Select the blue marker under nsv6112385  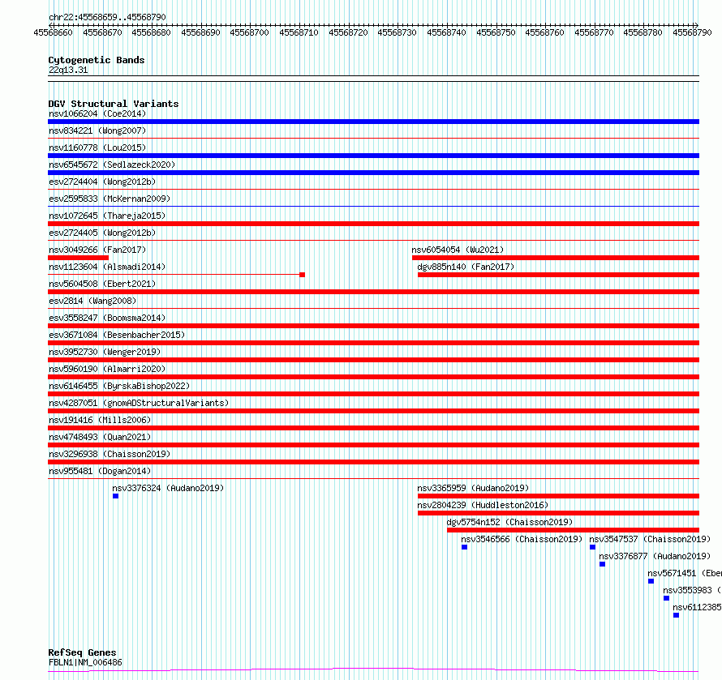pos(676,615)
